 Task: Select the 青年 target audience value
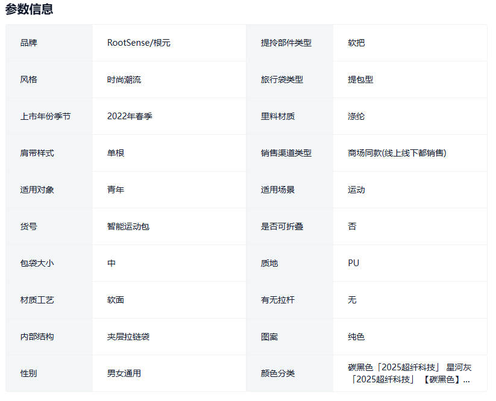pyautogui.click(x=116, y=190)
